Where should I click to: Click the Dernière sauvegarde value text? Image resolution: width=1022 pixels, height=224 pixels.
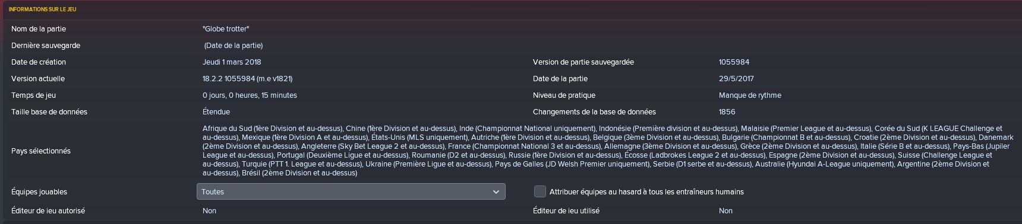[x=234, y=46]
